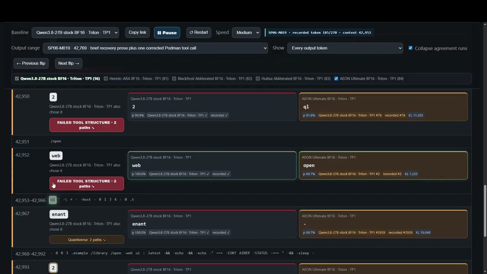Viewport: 487px width, 274px height.
Task: Click token chip '2' at row 42,950
Action: (x=53, y=97)
